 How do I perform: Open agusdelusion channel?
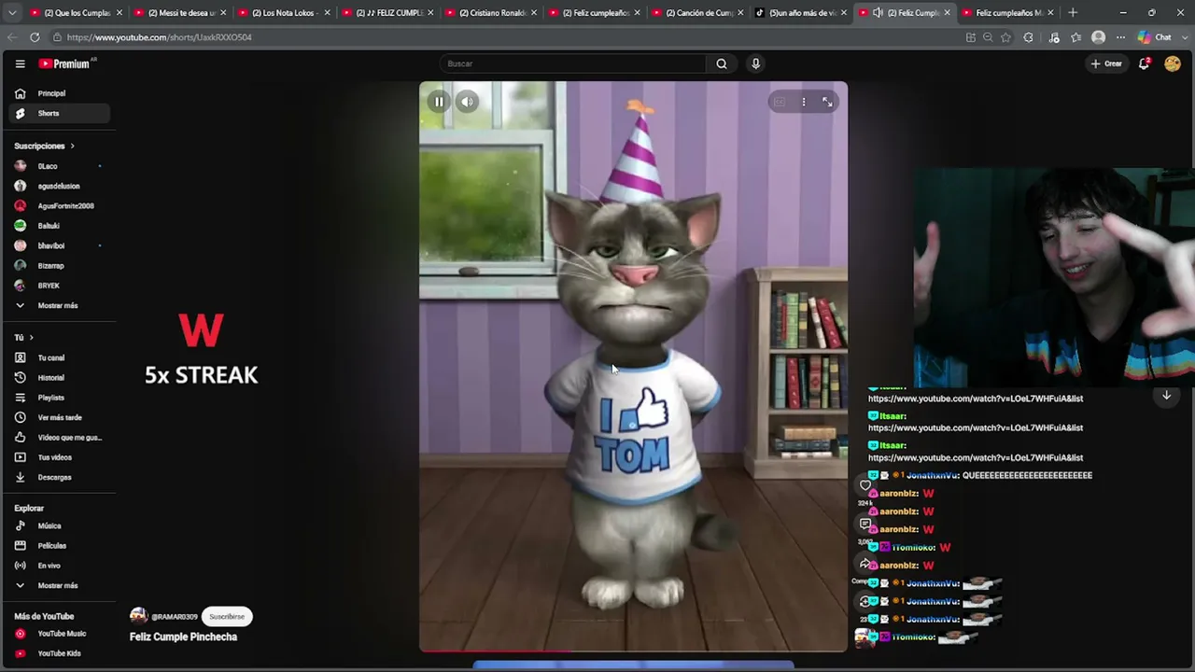pyautogui.click(x=60, y=186)
